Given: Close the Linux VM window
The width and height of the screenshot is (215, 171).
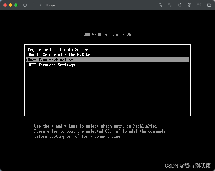Looking at the screenshot, I should (5, 5).
